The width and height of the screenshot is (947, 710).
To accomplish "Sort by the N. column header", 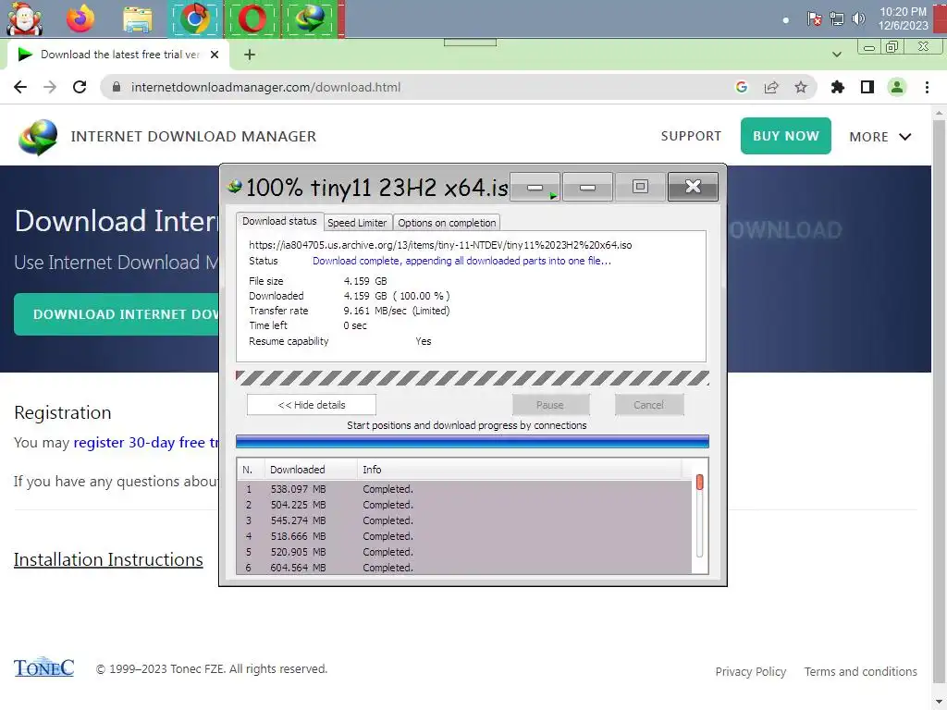I will coord(250,470).
